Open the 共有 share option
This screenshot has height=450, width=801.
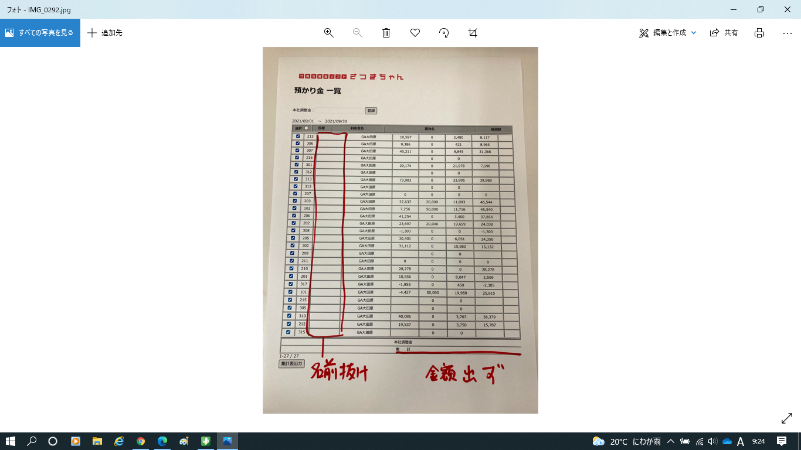[724, 33]
